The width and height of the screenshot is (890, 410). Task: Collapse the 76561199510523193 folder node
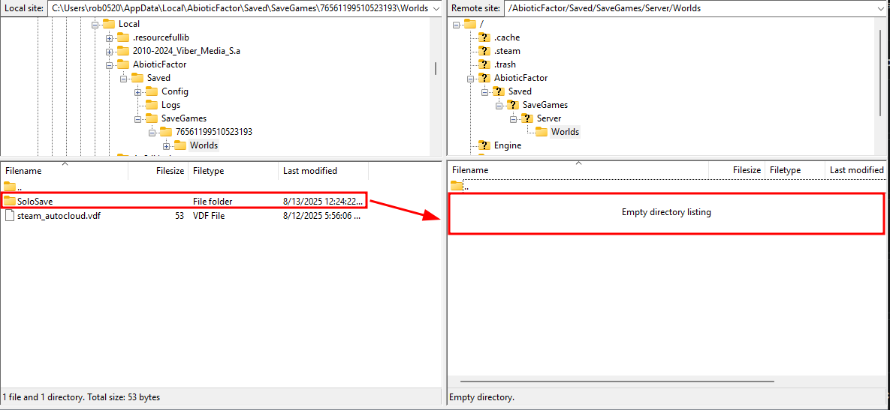pos(152,133)
